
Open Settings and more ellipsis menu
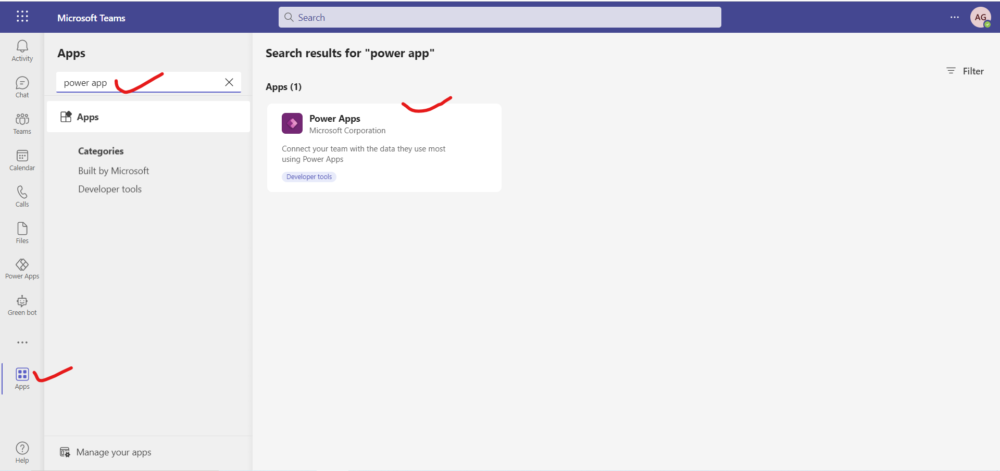pyautogui.click(x=954, y=17)
